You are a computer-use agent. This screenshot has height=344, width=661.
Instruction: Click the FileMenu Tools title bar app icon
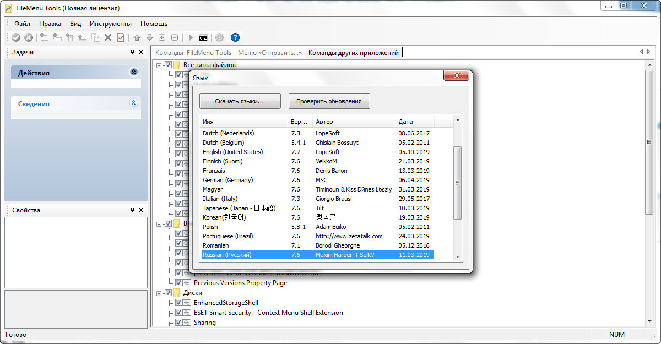click(x=9, y=8)
